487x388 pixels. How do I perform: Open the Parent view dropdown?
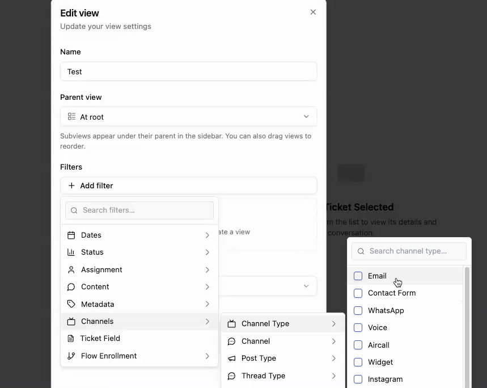188,117
